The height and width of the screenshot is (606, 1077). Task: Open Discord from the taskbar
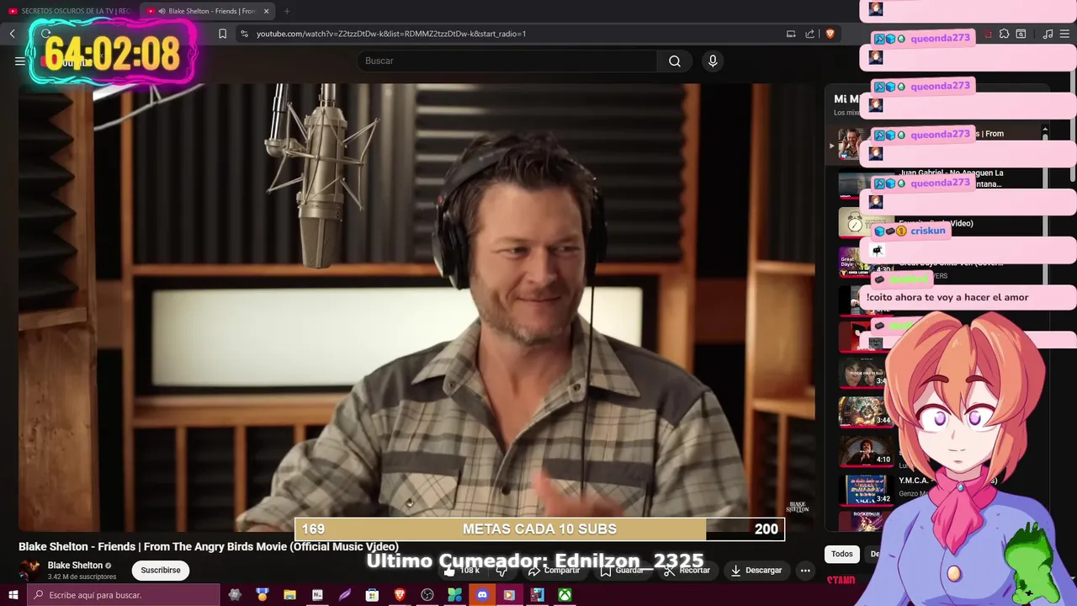coord(482,595)
